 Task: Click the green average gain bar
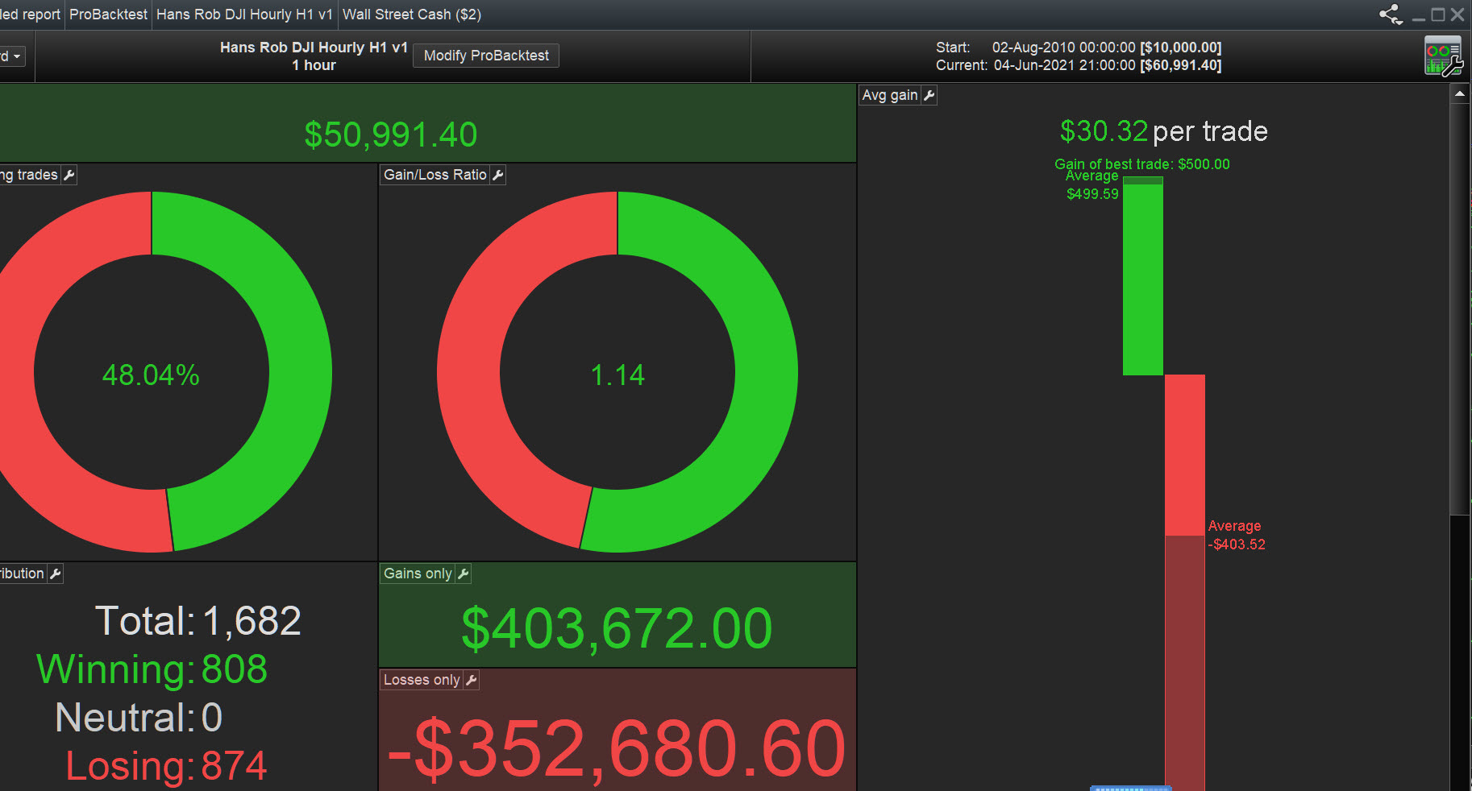pos(1143,280)
